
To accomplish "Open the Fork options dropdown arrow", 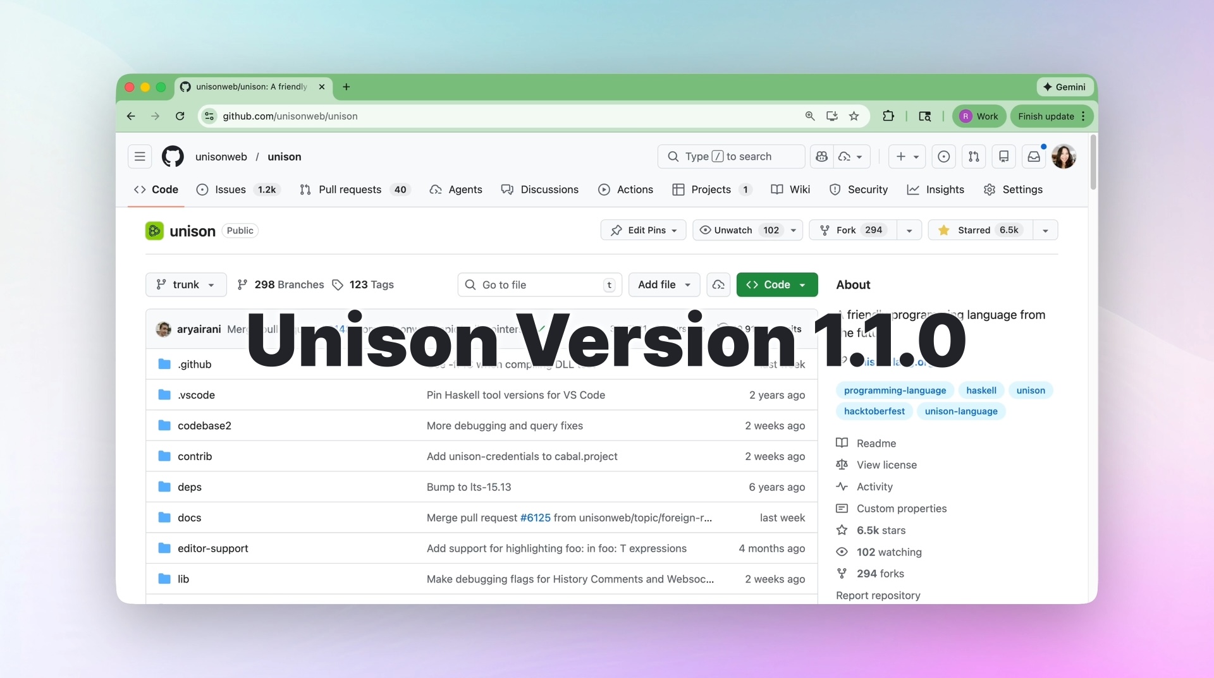I will pyautogui.click(x=909, y=231).
